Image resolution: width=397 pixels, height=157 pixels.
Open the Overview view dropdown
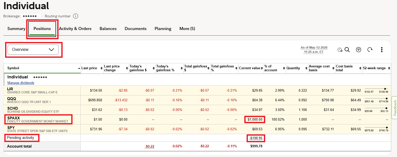(x=33, y=50)
